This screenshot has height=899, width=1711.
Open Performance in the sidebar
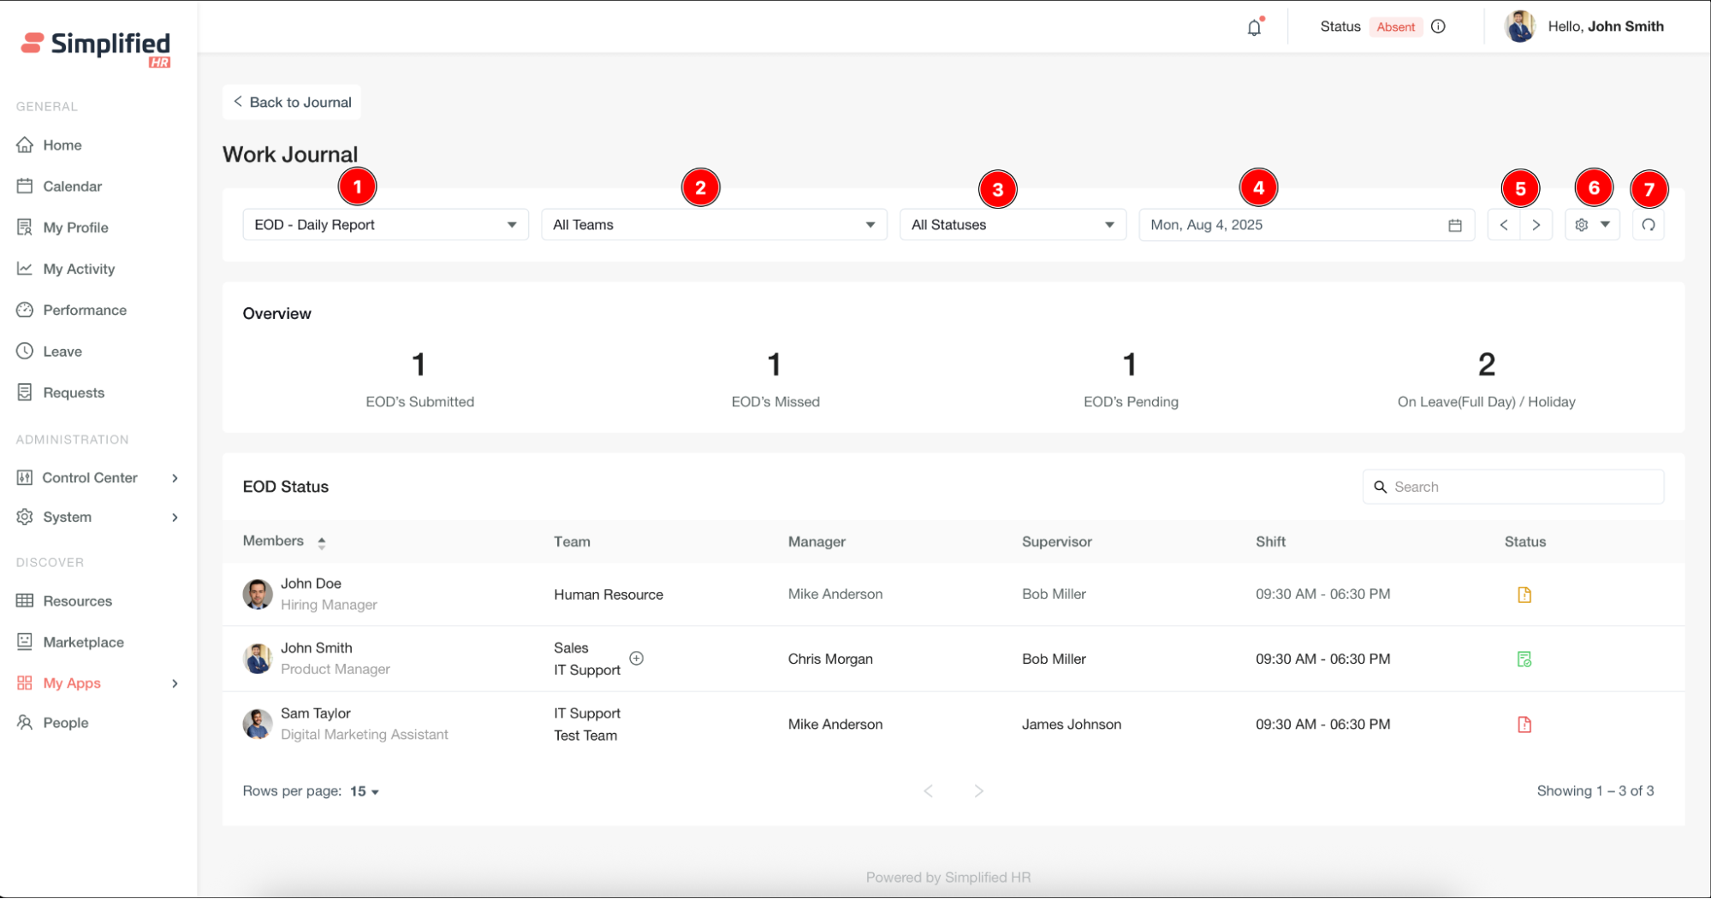tap(85, 310)
